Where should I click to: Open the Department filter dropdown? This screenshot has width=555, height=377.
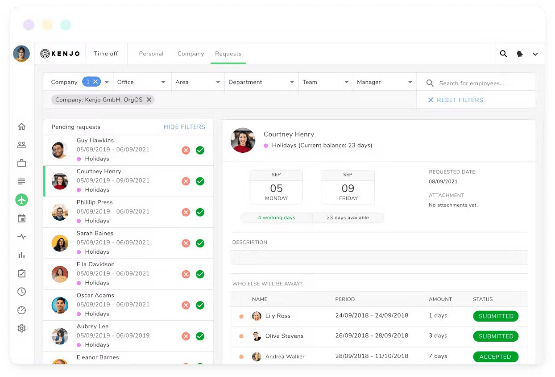point(261,82)
